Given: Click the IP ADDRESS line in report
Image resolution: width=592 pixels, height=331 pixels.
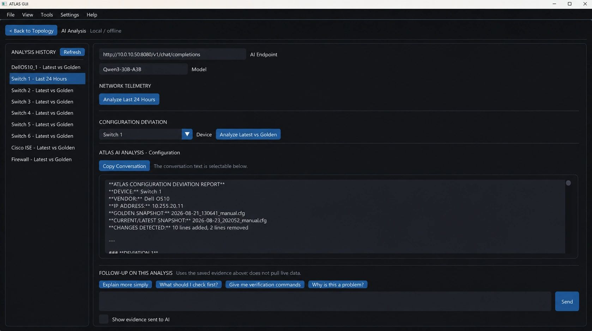Looking at the screenshot, I should [x=146, y=206].
